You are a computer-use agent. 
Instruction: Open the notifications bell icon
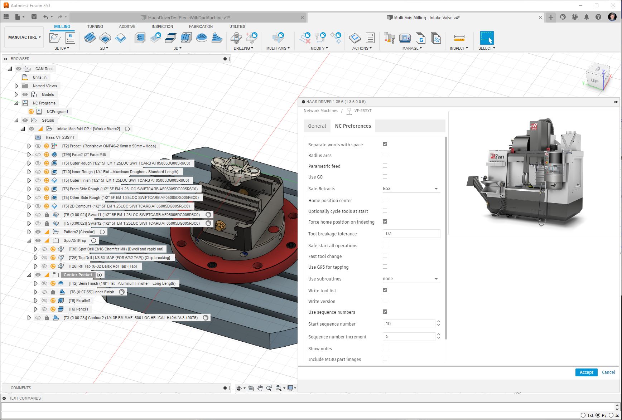(586, 17)
